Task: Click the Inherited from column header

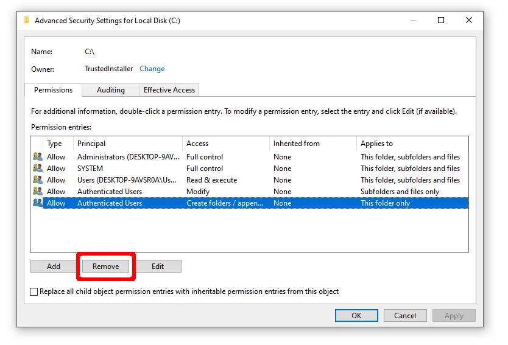Action: pyautogui.click(x=313, y=144)
